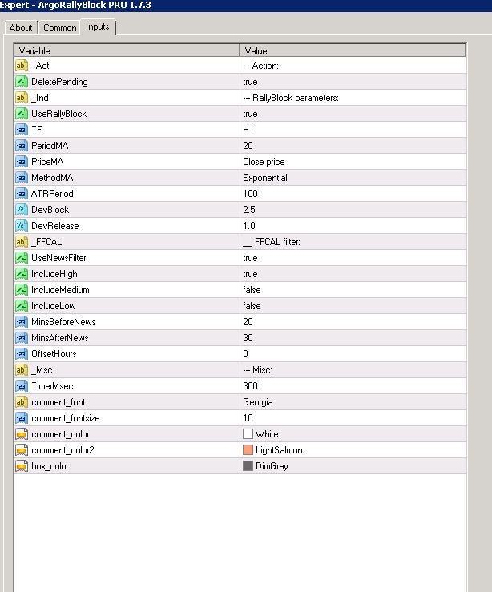
Task: Select the Inputs tab
Action: pos(98,26)
